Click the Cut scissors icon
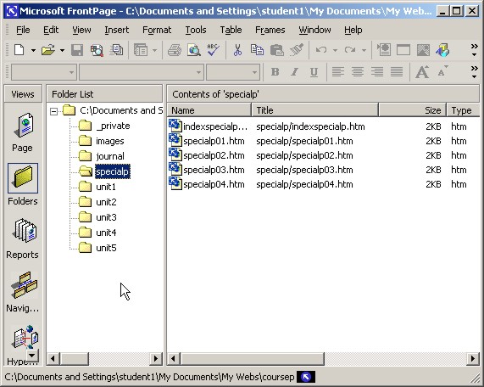Image resolution: width=484 pixels, height=387 pixels. (x=237, y=50)
